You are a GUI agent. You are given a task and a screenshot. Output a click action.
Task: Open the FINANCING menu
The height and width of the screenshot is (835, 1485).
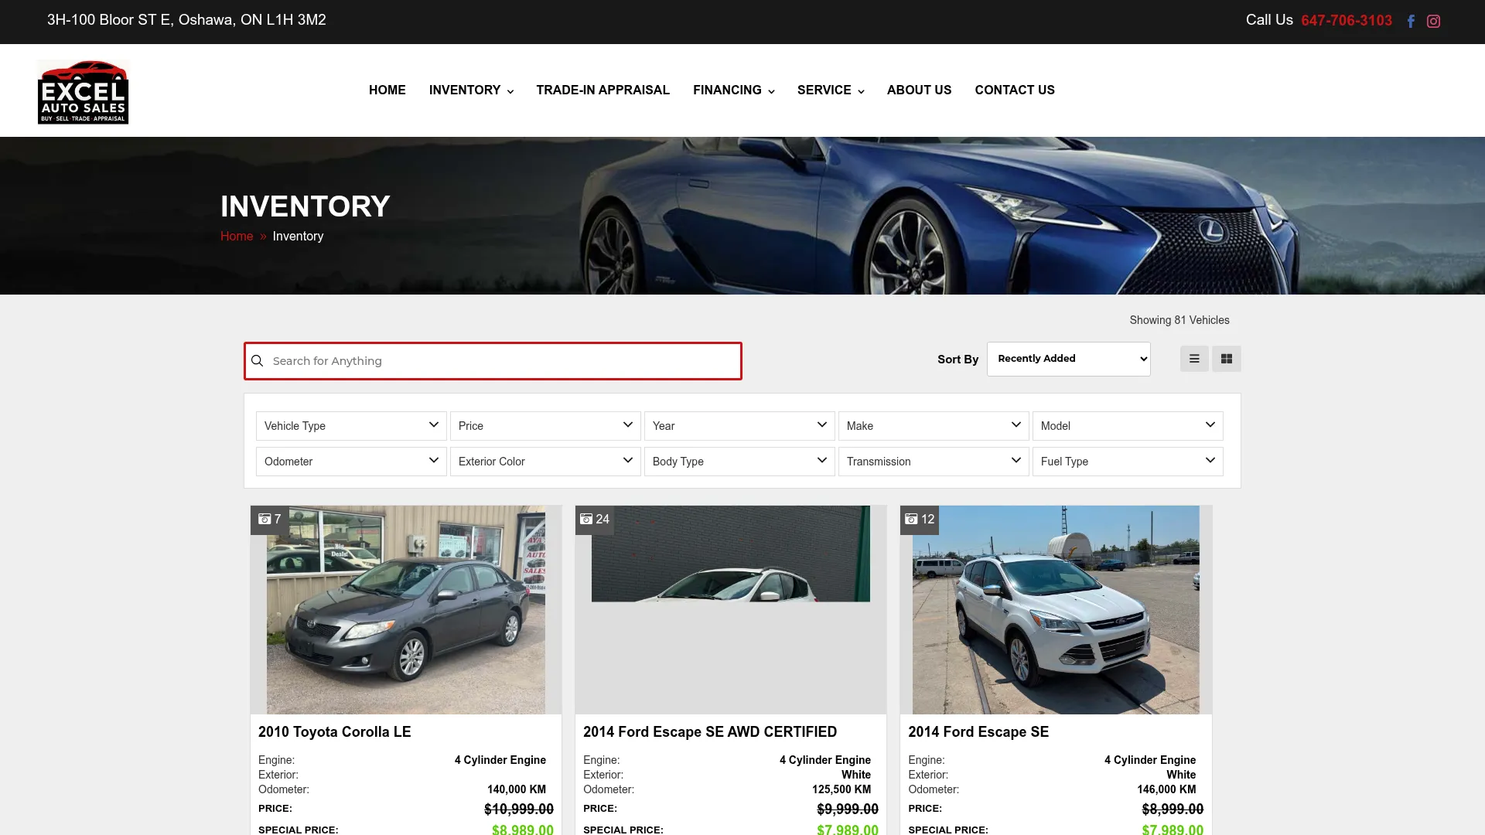pyautogui.click(x=734, y=90)
